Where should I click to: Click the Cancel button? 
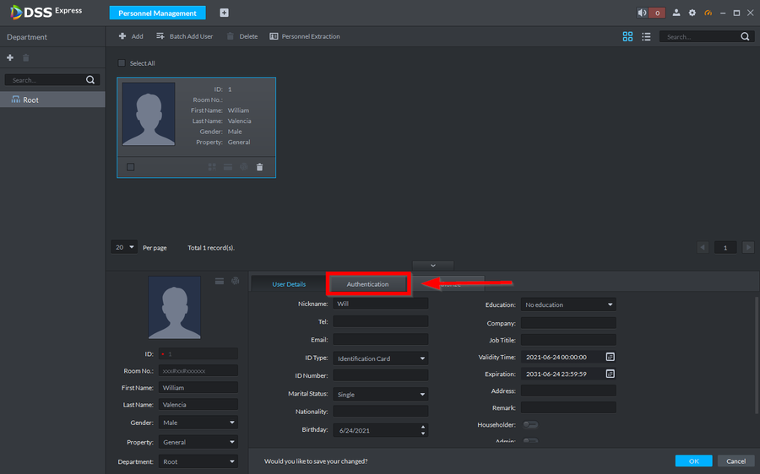tap(736, 461)
